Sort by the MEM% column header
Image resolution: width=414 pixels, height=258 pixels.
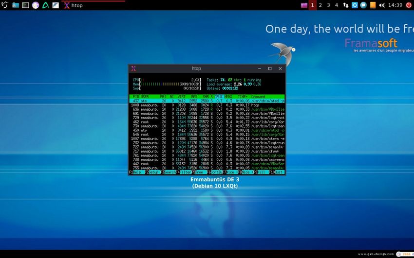[228, 97]
